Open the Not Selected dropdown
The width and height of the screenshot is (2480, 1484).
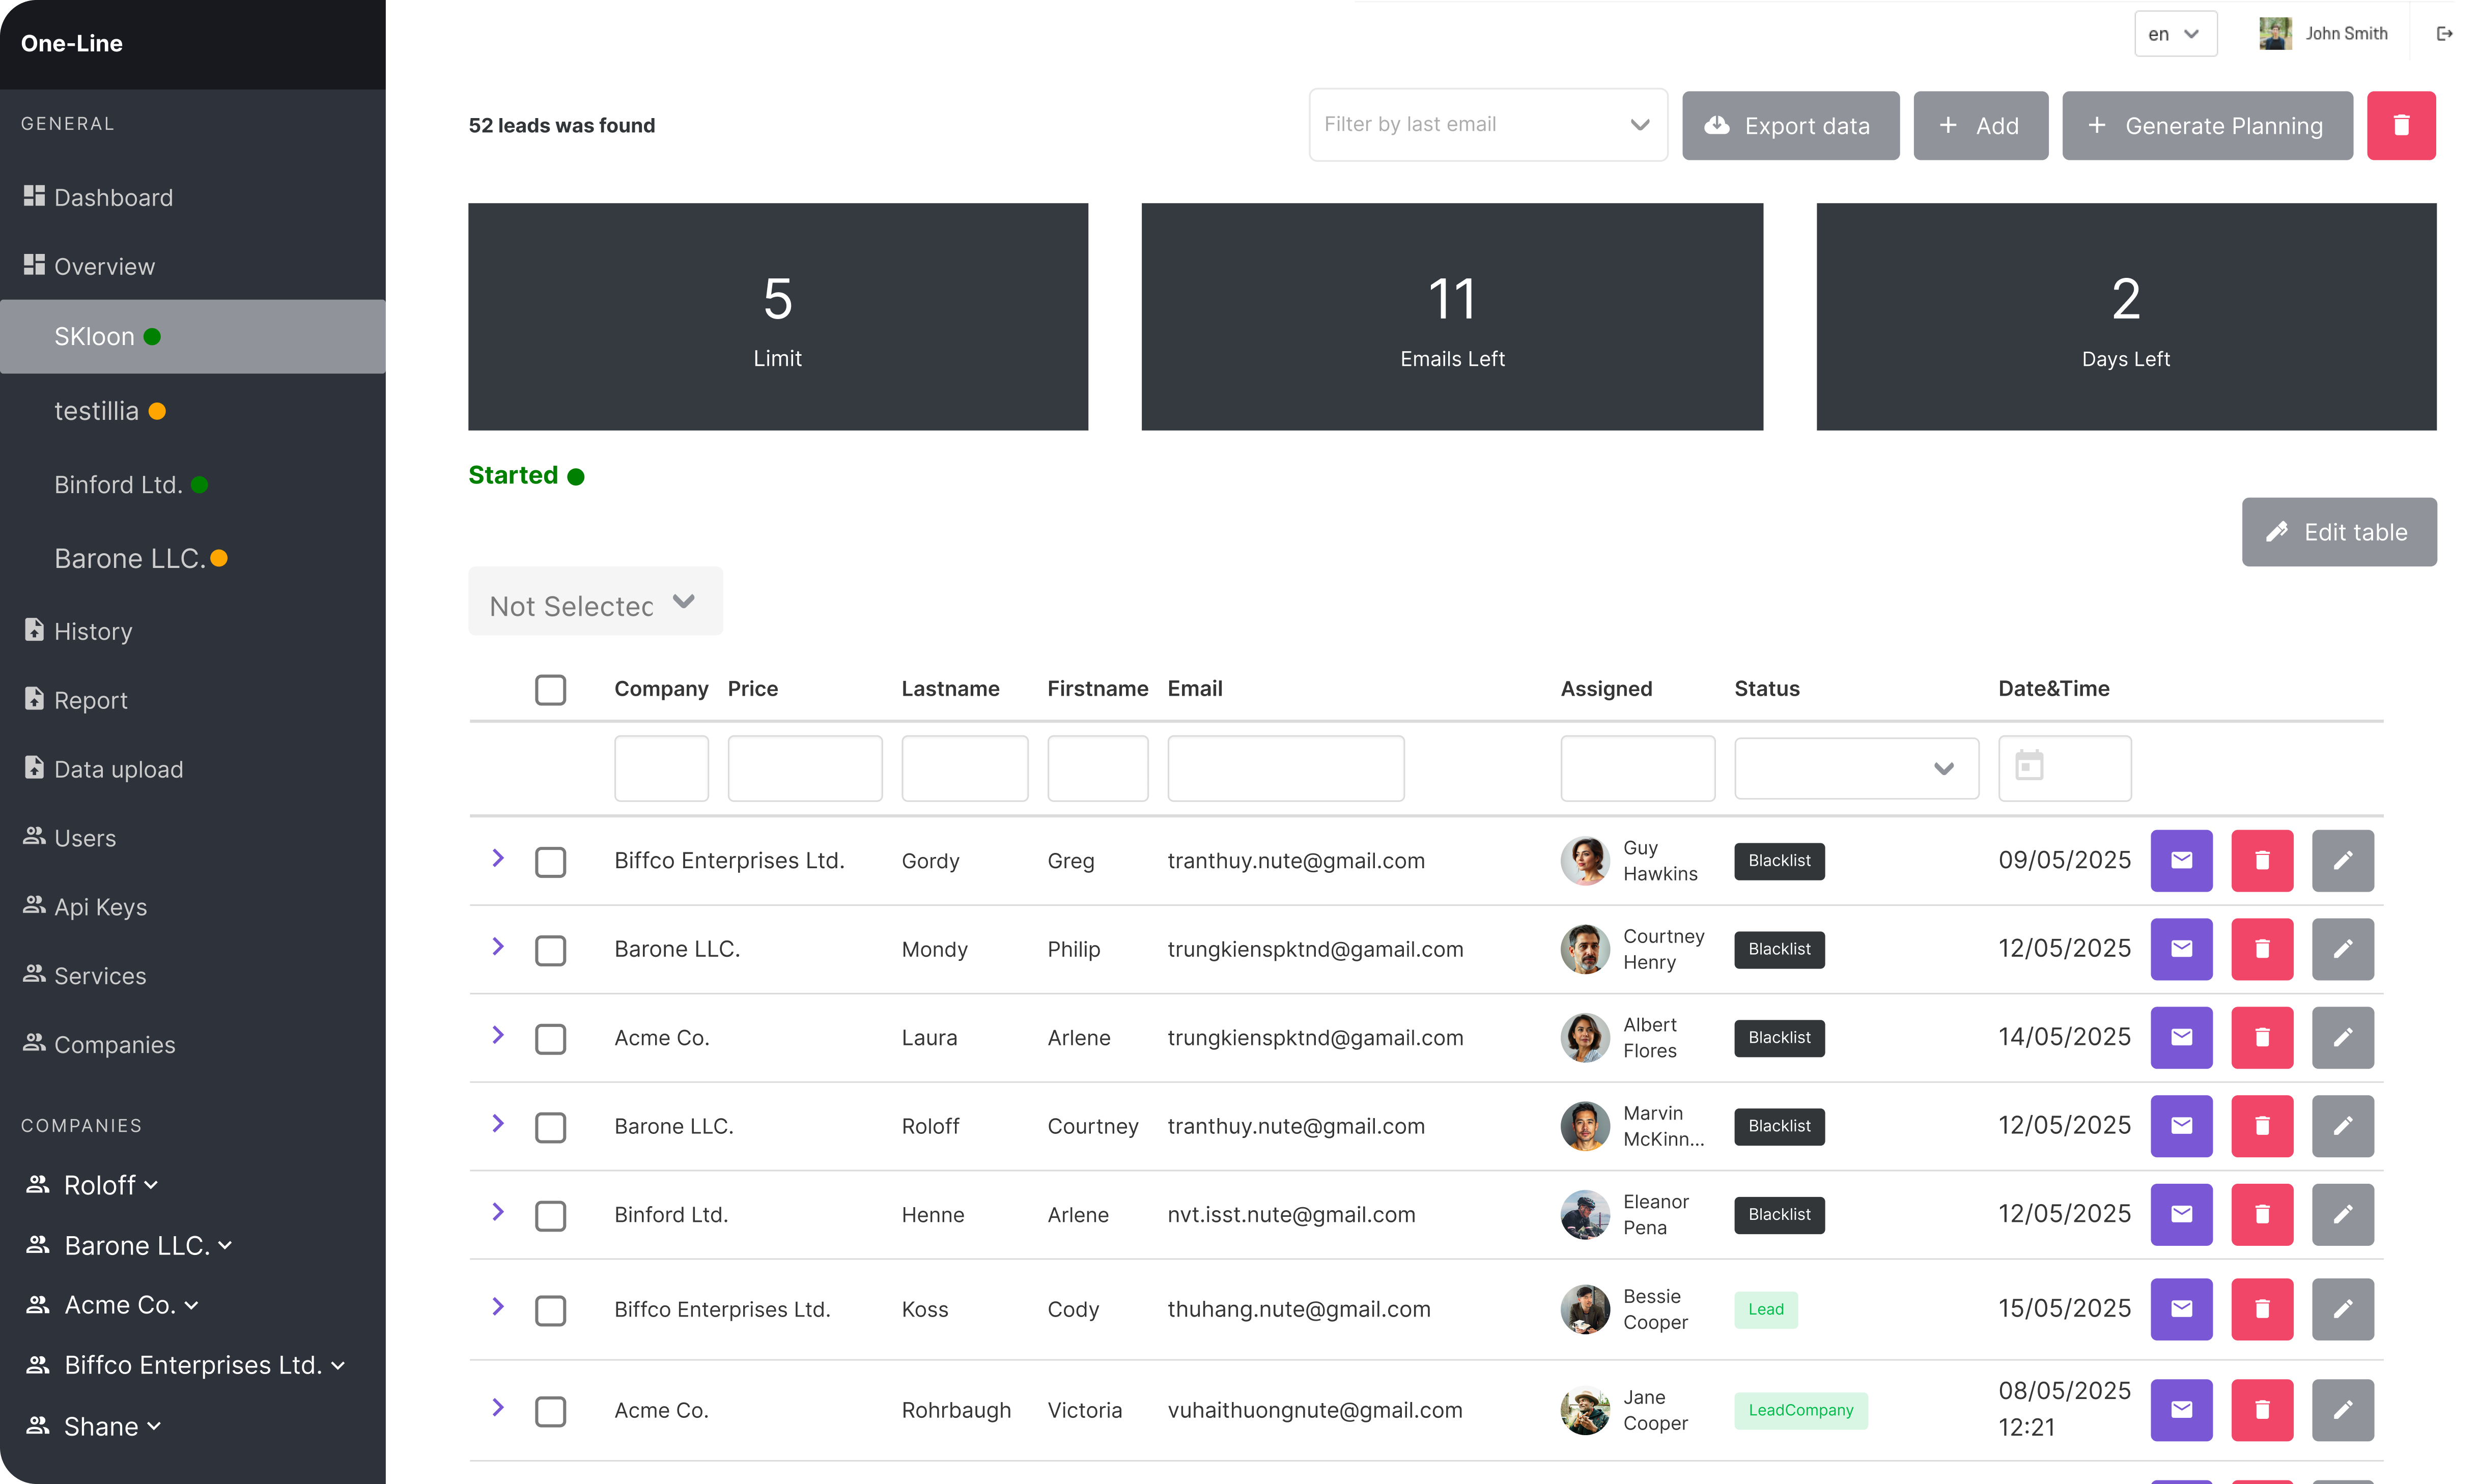[594, 602]
